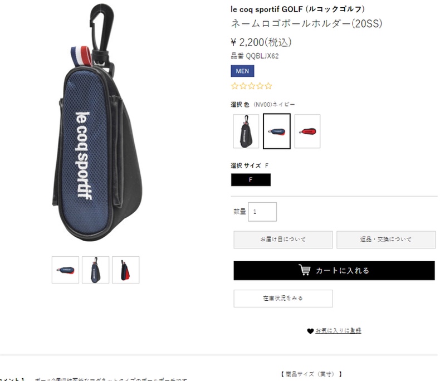The width and height of the screenshot is (440, 381).
Task: Click お気に入りに登録 favorites link
Action: [x=338, y=331]
